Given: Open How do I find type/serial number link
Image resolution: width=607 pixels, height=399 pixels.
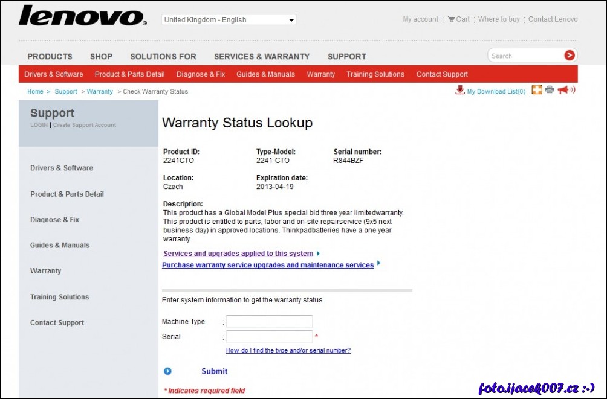Looking at the screenshot, I should (288, 350).
